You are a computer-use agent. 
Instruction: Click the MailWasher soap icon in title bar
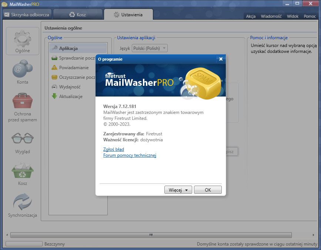click(4, 4)
